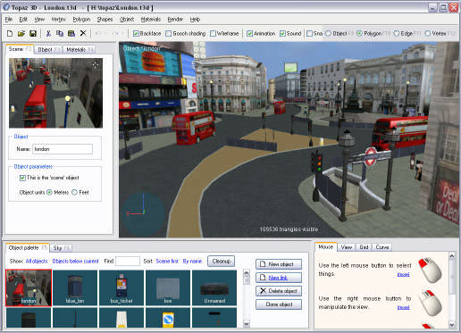Open the Vertex menu
The image size is (461, 333).
click(58, 20)
